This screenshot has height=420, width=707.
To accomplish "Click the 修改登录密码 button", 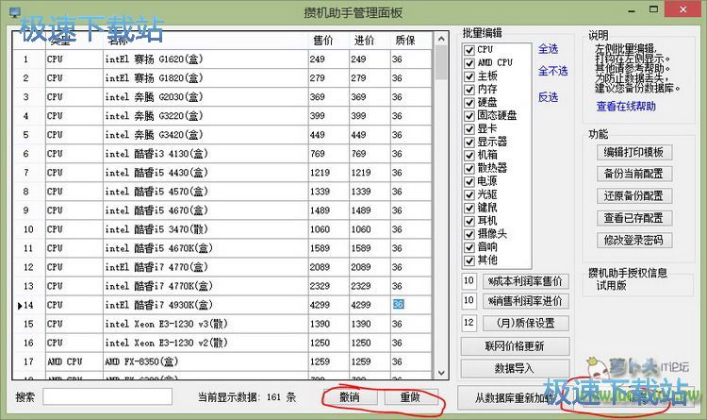I will click(634, 241).
